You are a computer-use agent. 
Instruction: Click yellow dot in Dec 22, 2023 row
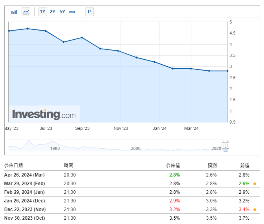tap(255, 209)
